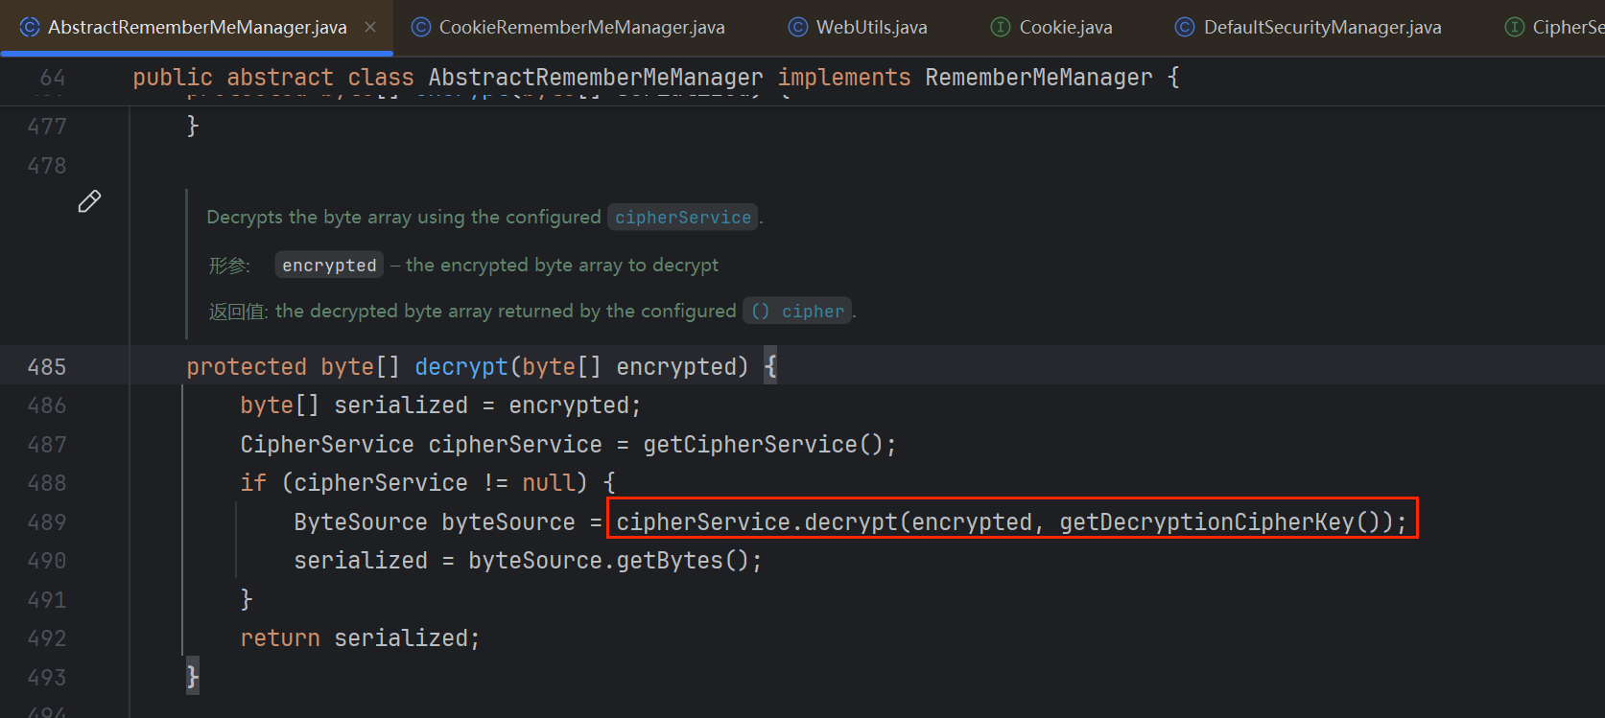This screenshot has width=1605, height=718.
Task: Click the class icon on CookieRememberMeManager.java tab
Action: [x=420, y=27]
